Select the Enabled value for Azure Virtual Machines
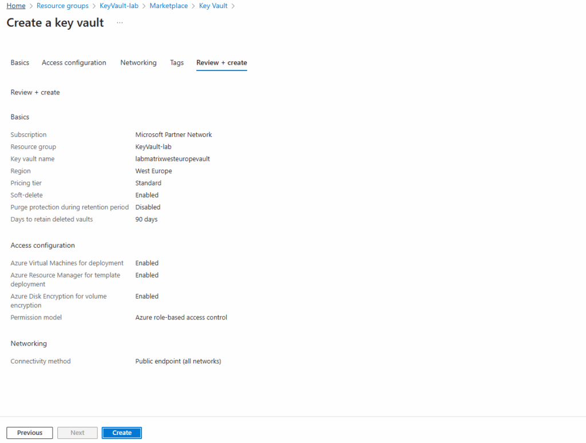 pos(147,263)
